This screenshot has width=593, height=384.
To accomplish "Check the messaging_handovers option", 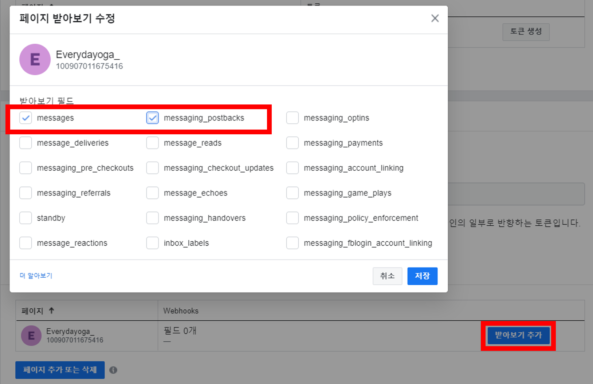I will pyautogui.click(x=152, y=218).
